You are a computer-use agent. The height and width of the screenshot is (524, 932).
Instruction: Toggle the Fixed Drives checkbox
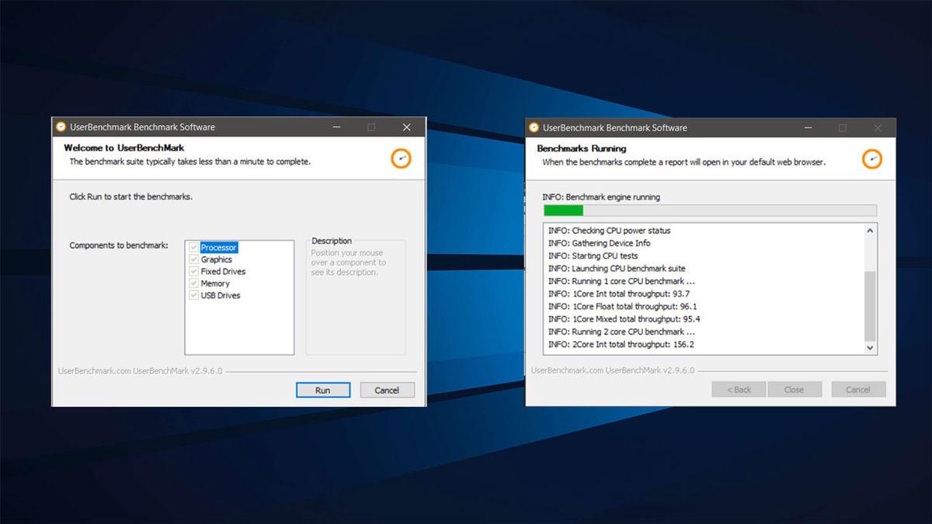point(193,271)
